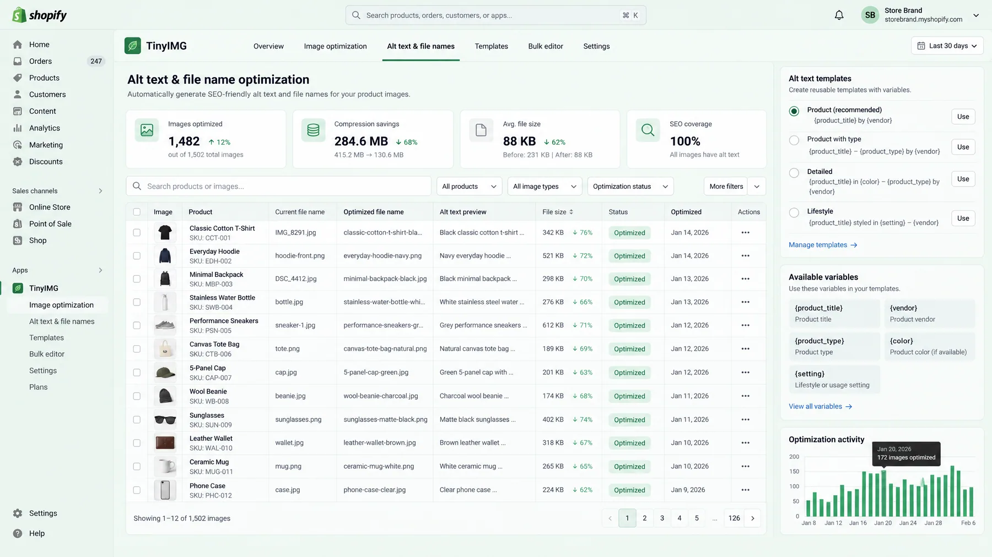The width and height of the screenshot is (992, 557).
Task: Open the Optimization status dropdown
Action: coord(630,187)
